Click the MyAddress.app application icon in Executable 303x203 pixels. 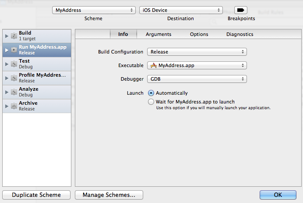click(154, 65)
